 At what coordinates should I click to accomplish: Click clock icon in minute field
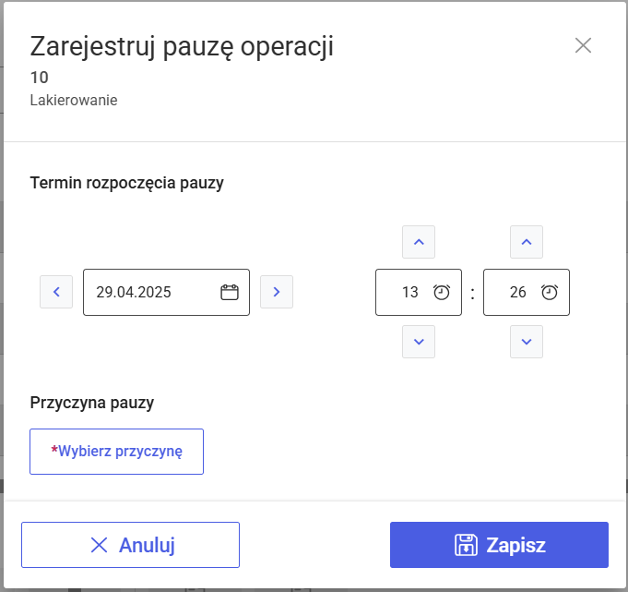(x=550, y=293)
